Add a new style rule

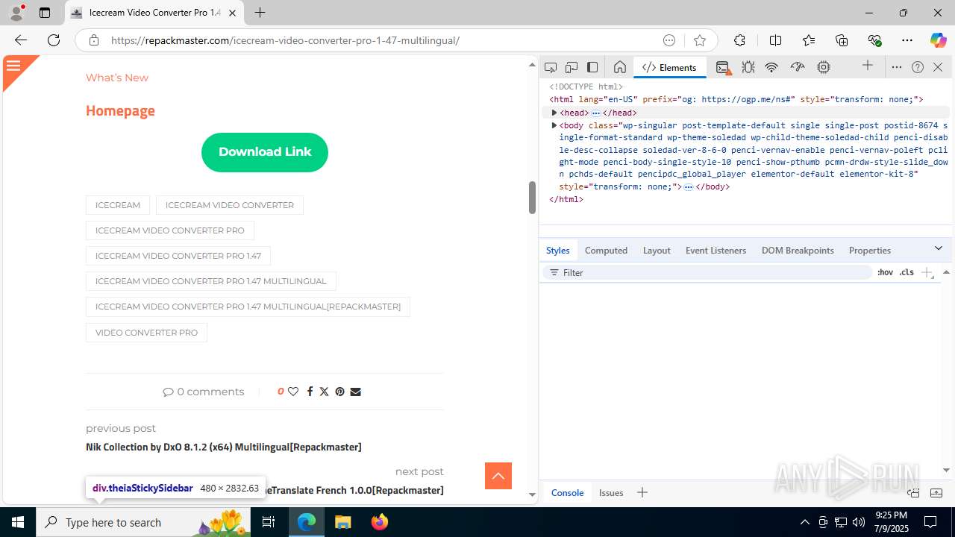tap(927, 273)
